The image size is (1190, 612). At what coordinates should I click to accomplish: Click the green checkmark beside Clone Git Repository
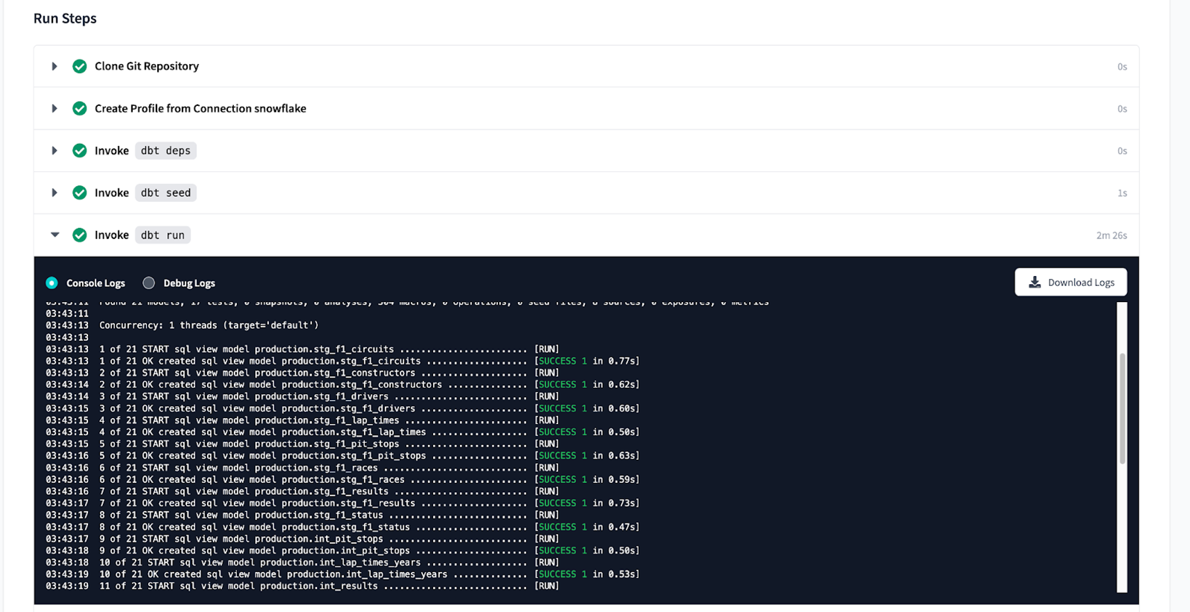click(79, 66)
